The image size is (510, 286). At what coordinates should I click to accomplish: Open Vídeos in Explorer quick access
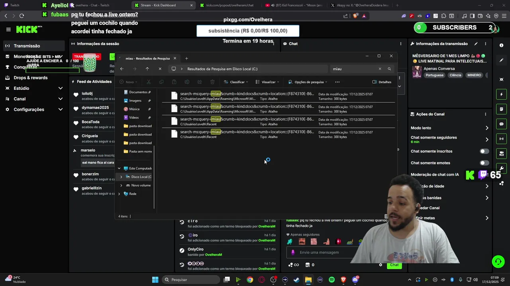tap(138, 118)
